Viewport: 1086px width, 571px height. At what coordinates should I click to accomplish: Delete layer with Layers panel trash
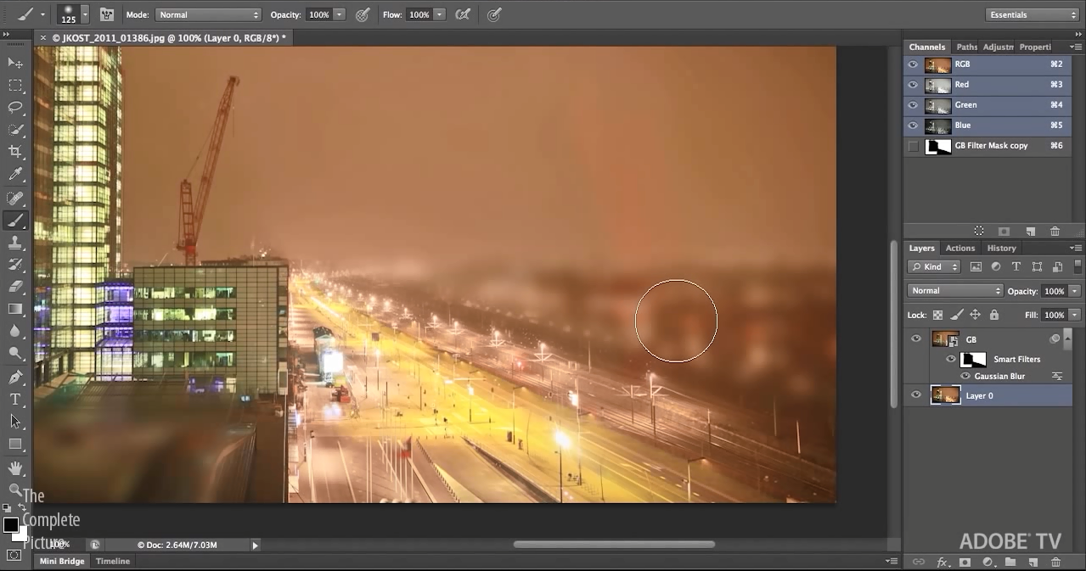pyautogui.click(x=1055, y=562)
